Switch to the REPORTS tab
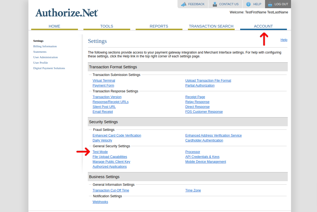Viewport: 317px width, 212px height. 159,26
